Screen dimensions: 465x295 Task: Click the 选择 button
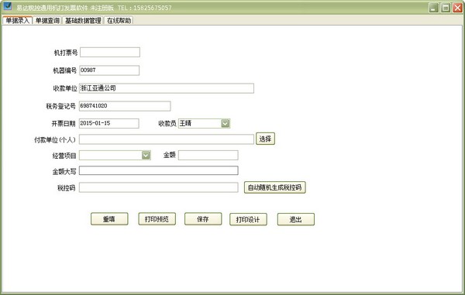click(265, 139)
